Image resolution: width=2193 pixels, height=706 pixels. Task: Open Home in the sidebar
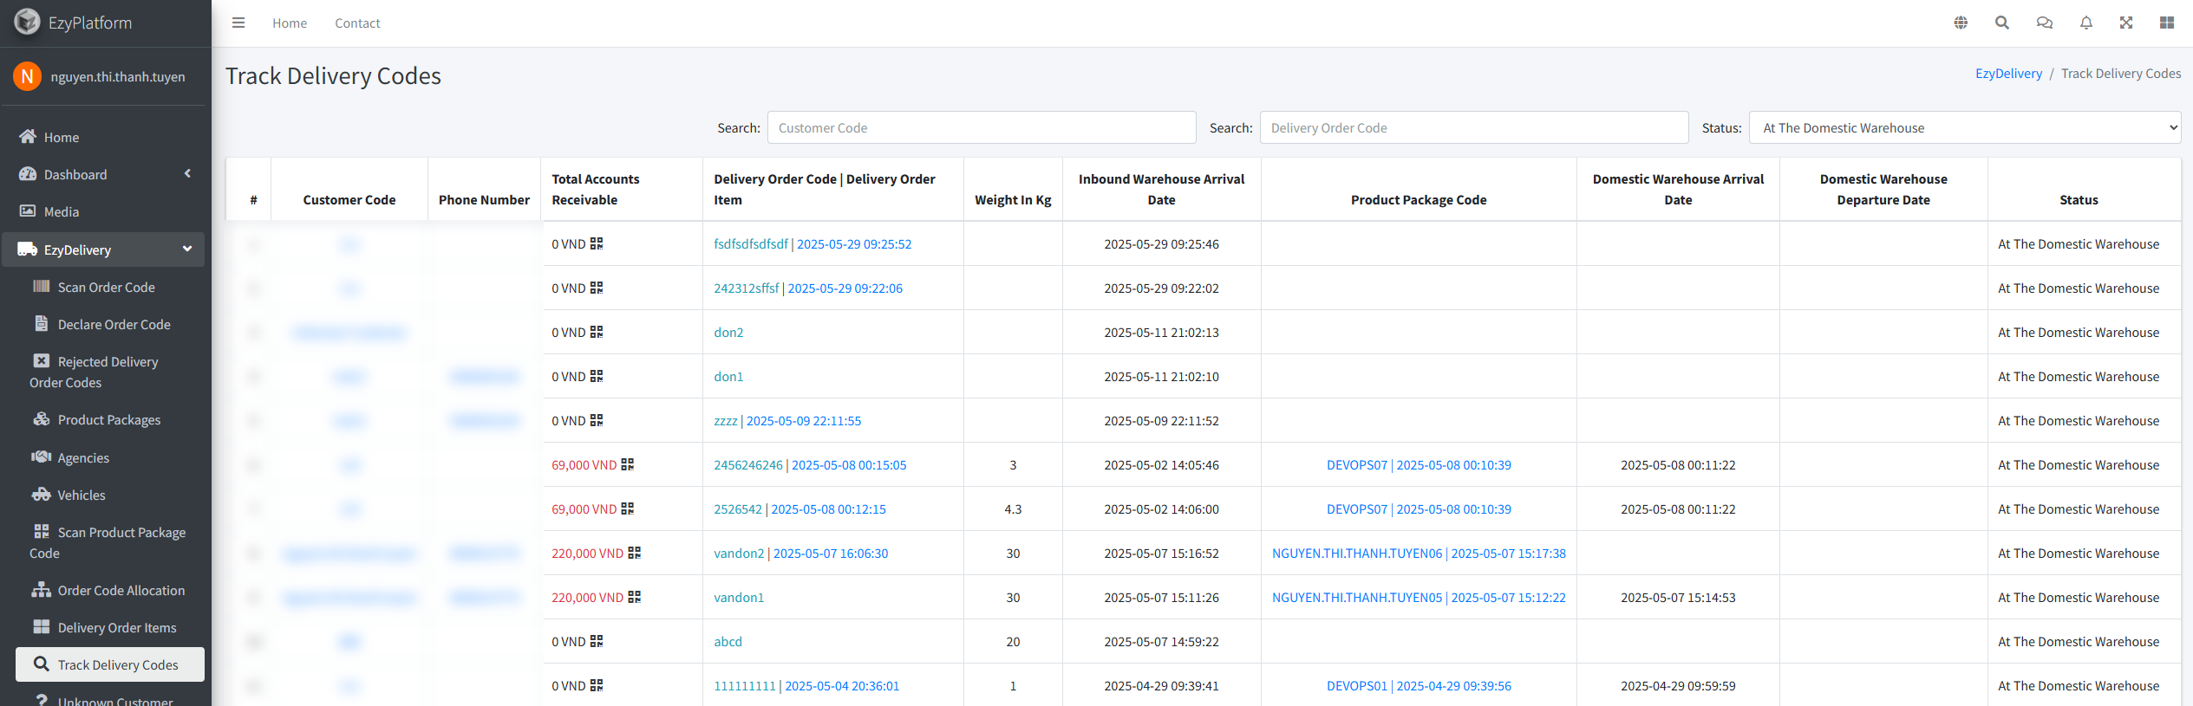point(104,137)
